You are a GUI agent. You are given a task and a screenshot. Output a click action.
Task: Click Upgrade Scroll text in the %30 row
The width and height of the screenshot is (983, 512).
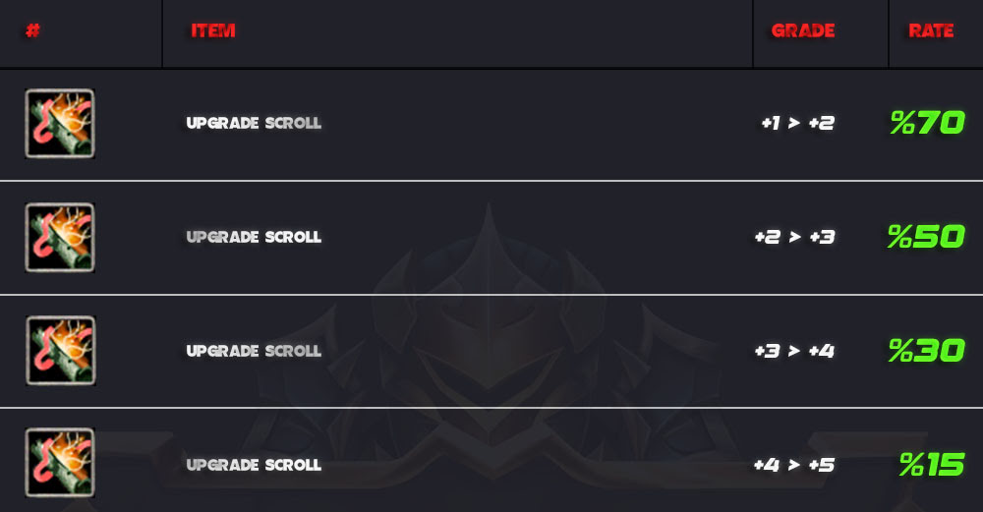pos(254,351)
